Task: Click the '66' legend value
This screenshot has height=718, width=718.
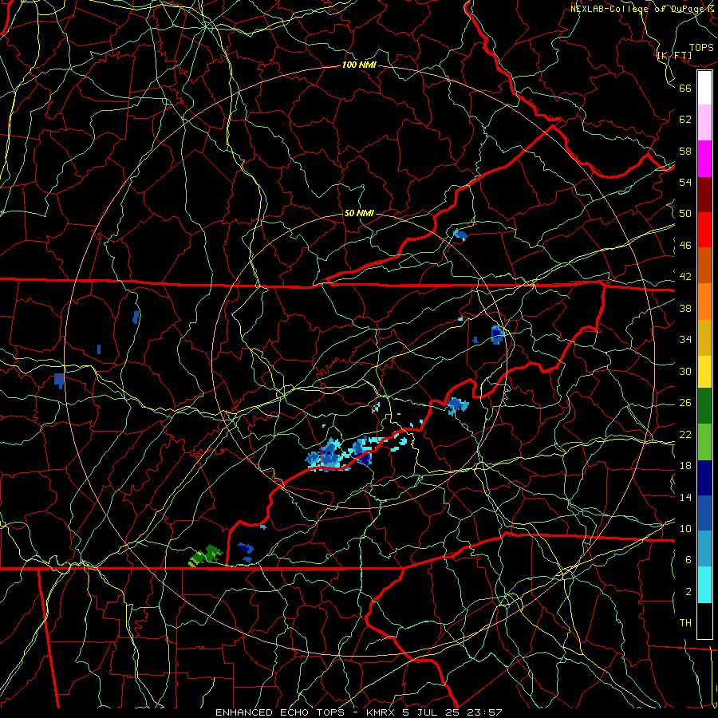Action: (x=685, y=88)
